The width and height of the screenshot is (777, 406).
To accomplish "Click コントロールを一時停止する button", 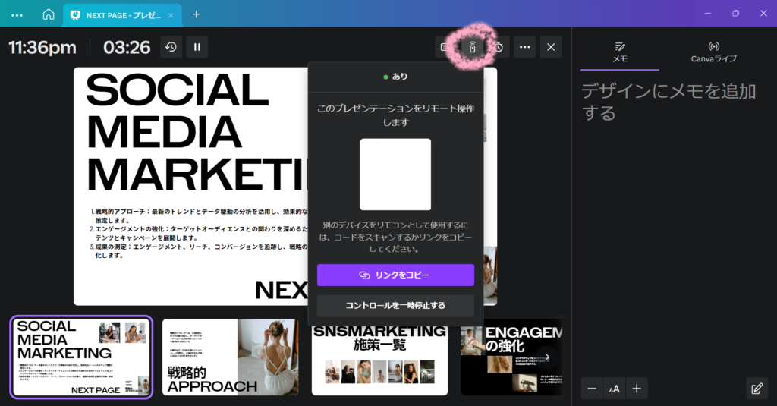I will 395,306.
